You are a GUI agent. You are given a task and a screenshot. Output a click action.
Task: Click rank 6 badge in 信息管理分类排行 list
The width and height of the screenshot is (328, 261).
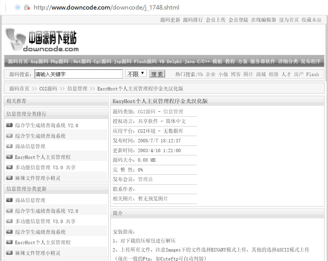pos(9,178)
